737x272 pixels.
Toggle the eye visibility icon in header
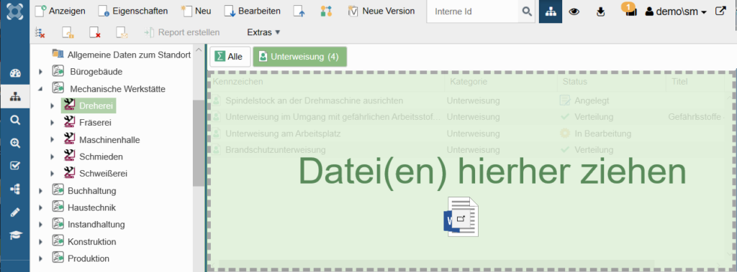point(574,11)
